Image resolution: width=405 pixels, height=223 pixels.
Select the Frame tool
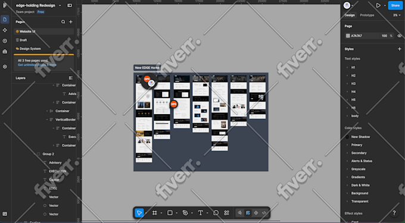point(154,213)
